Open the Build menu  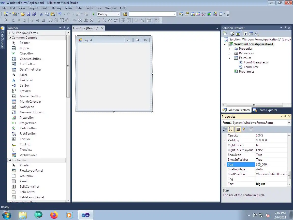coord(45,8)
